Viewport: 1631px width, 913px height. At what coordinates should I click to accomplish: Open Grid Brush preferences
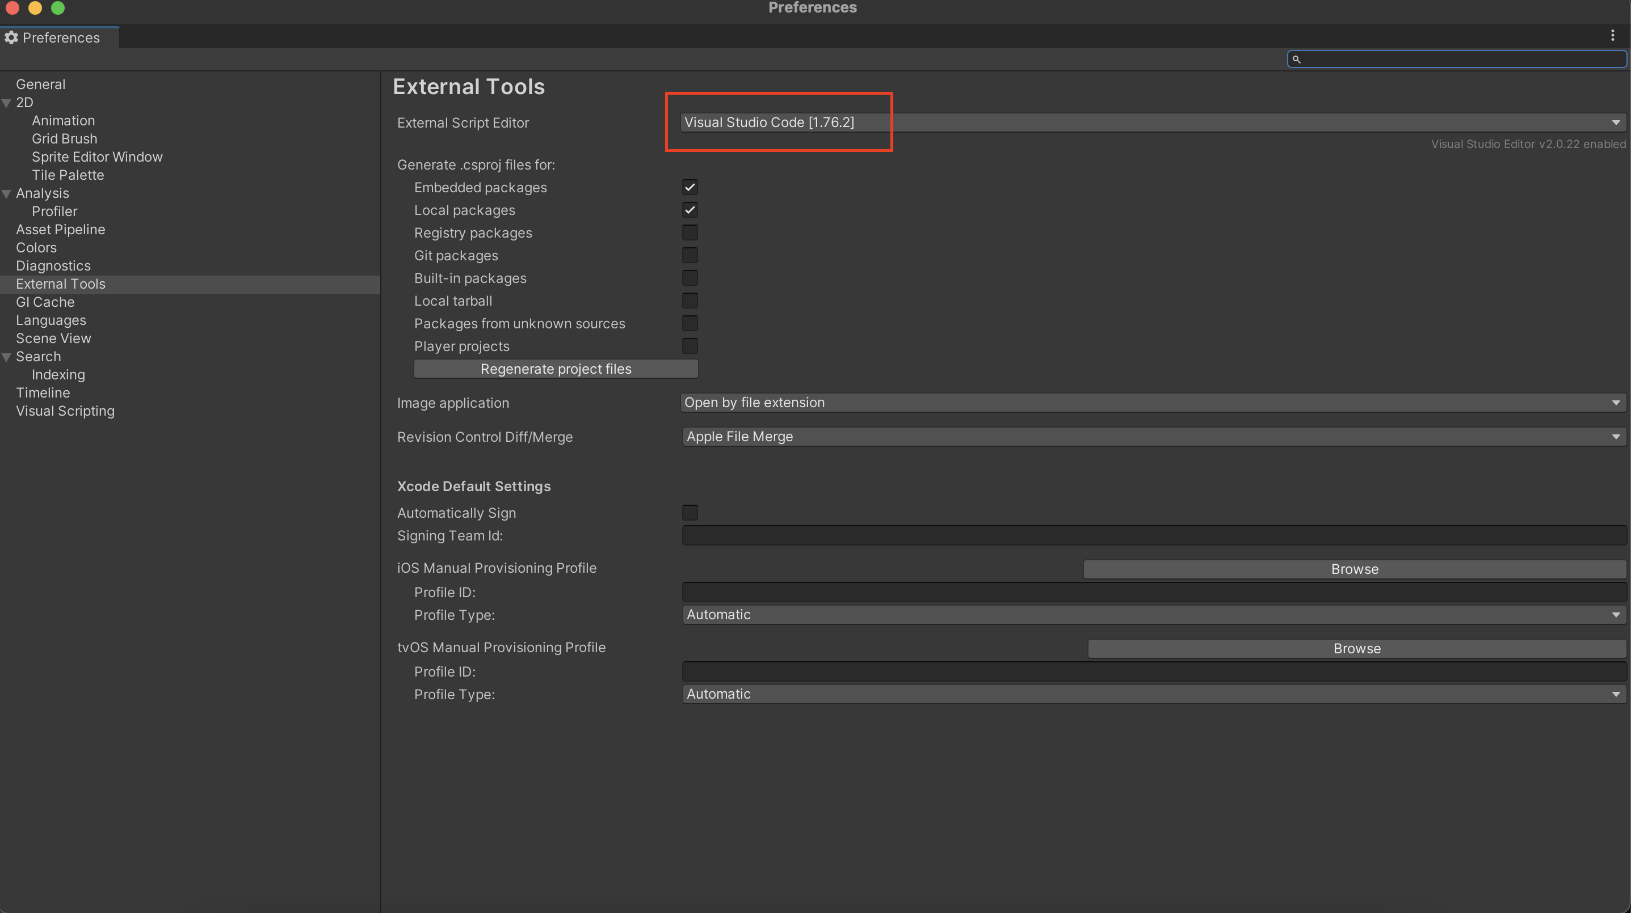pos(65,138)
